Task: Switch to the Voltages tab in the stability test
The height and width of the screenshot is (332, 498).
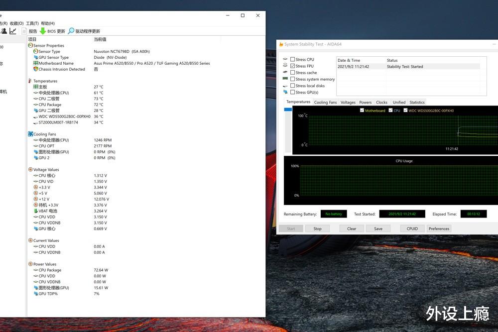Action: [348, 102]
